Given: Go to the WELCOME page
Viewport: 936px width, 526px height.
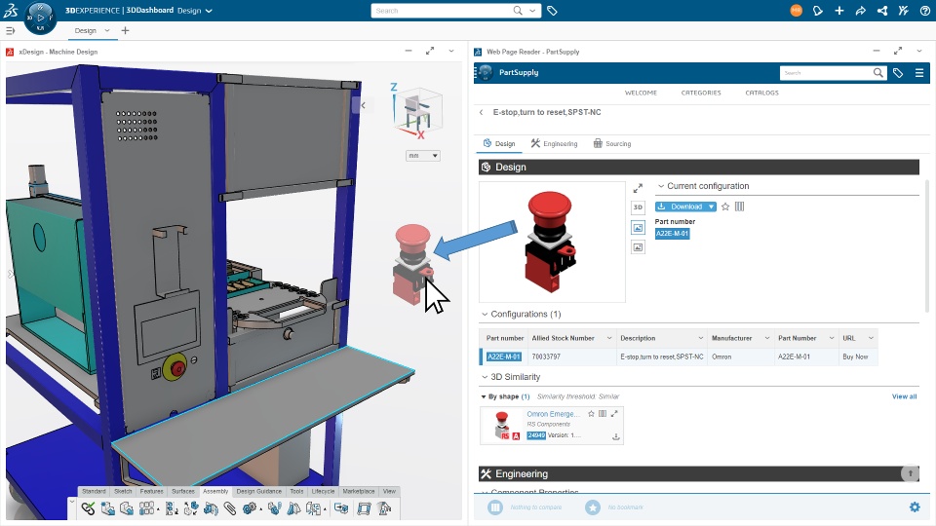Looking at the screenshot, I should (641, 94).
